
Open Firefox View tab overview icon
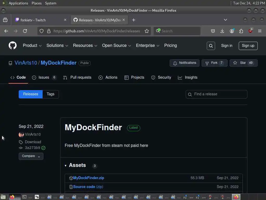tap(5, 20)
